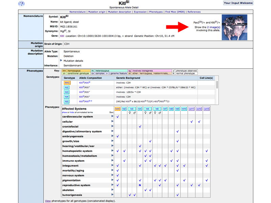Viewport: 271px width, 203px height.
Task: Open the mouse photo thumbnail
Action: tap(234, 27)
